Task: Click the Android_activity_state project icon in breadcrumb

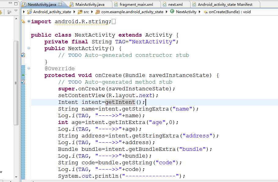Action: tap(29, 12)
